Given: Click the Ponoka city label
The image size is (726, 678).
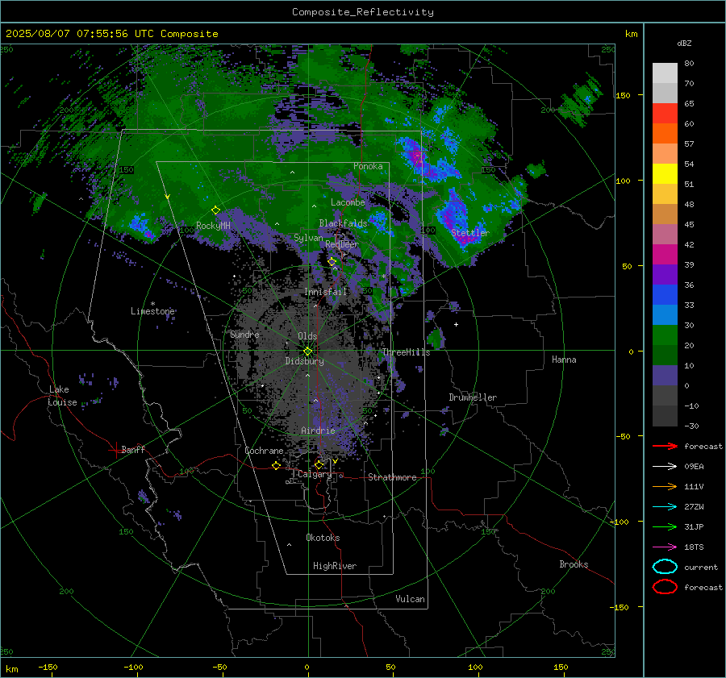Looking at the screenshot, I should (368, 166).
